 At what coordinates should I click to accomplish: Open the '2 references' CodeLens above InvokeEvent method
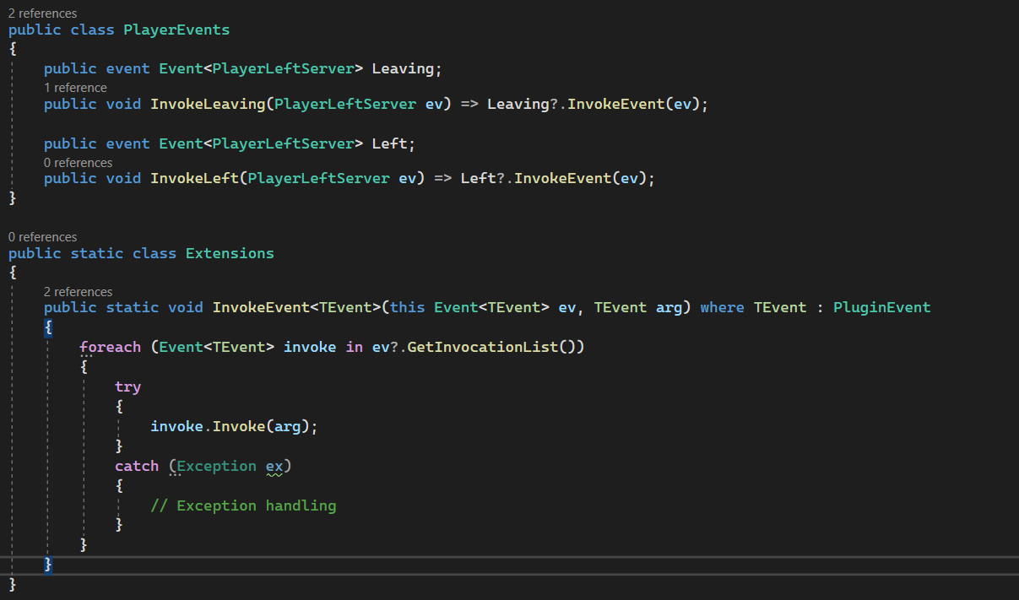pyautogui.click(x=78, y=292)
